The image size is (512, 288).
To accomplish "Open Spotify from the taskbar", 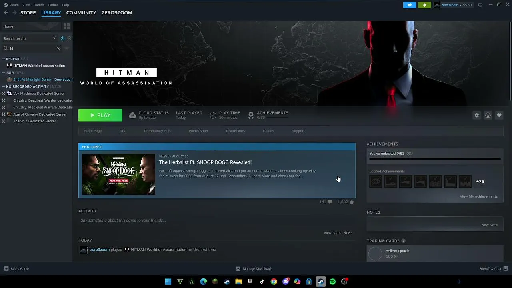I will [x=332, y=282].
